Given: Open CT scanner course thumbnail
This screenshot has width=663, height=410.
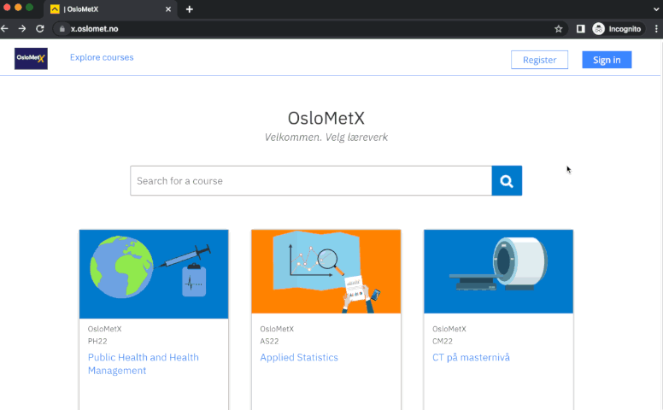Looking at the screenshot, I should click(498, 272).
